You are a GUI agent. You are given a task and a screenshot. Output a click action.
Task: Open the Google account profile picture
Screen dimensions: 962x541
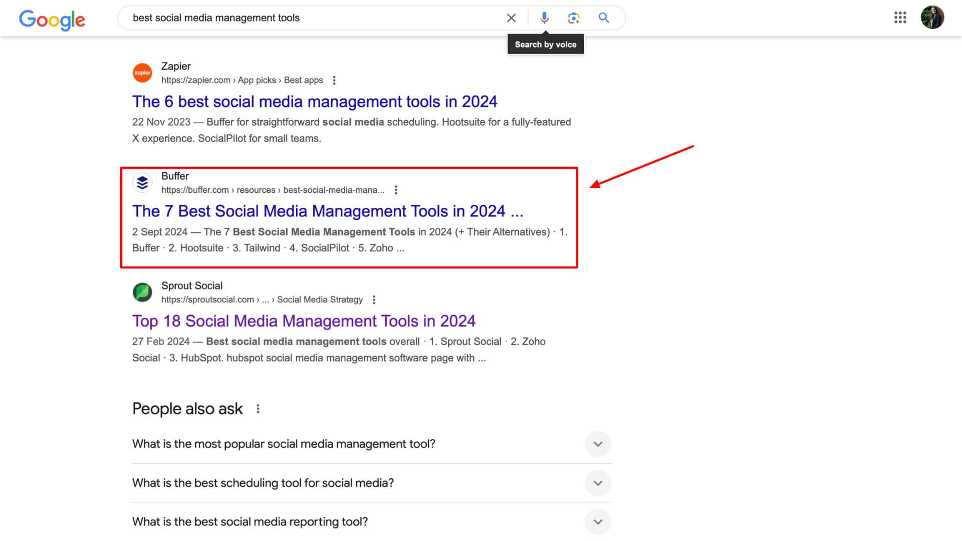tap(932, 18)
